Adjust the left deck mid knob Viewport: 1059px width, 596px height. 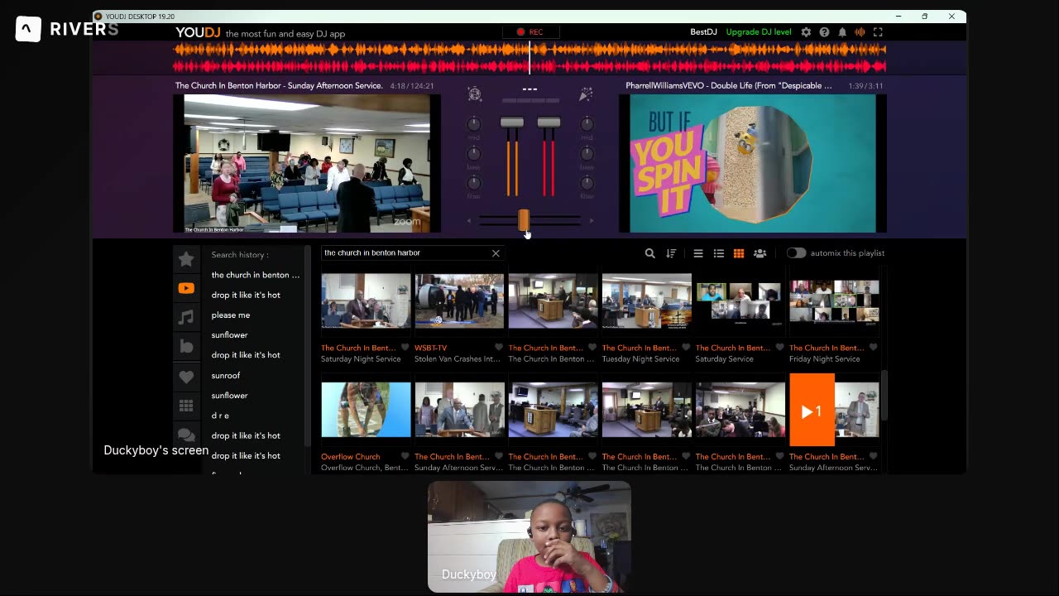click(x=474, y=125)
